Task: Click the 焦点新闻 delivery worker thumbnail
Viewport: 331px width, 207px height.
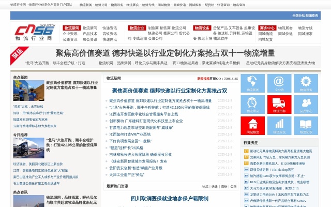Action: point(28,90)
